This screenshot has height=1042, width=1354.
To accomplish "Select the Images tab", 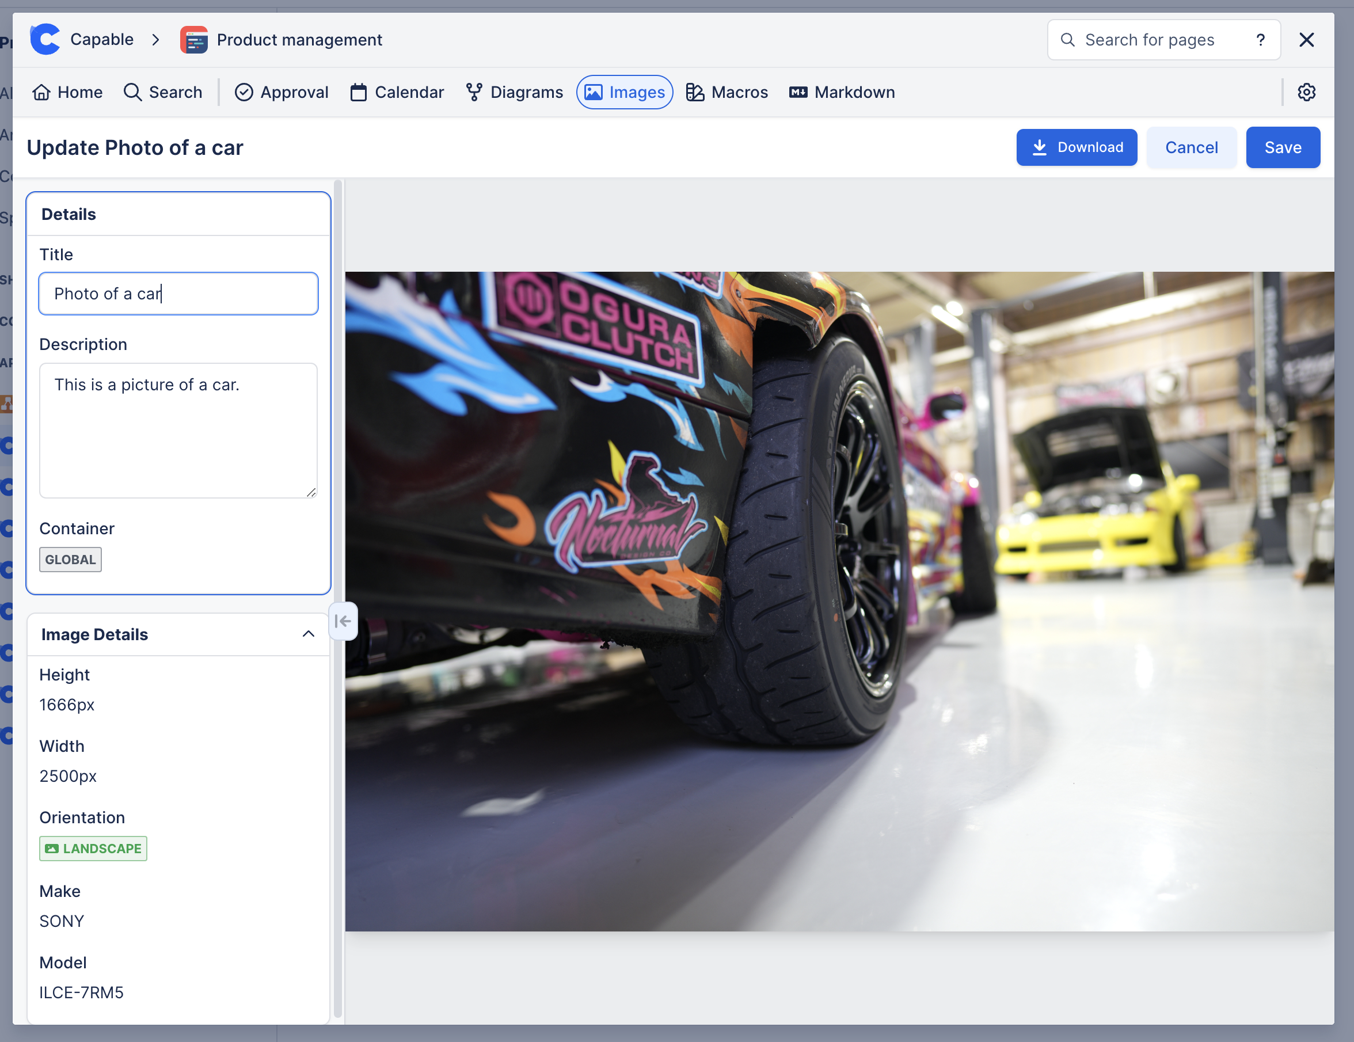I will point(624,92).
